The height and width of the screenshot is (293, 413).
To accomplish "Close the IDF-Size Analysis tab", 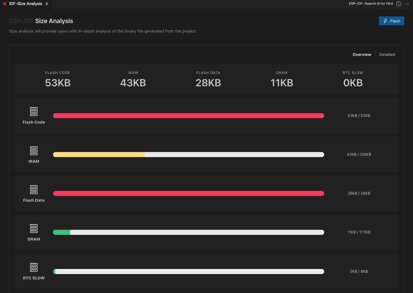I will point(47,4).
